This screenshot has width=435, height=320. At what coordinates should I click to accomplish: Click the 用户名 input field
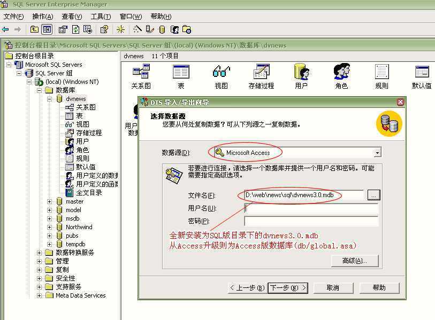click(x=311, y=208)
